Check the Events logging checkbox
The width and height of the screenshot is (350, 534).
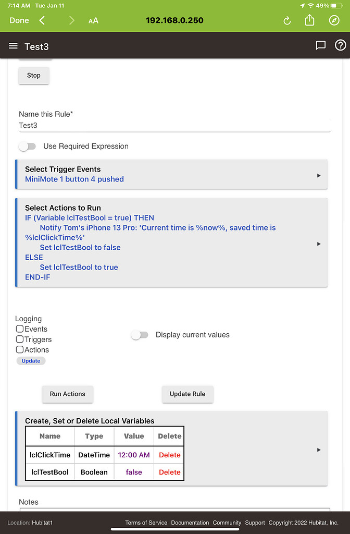(20, 329)
